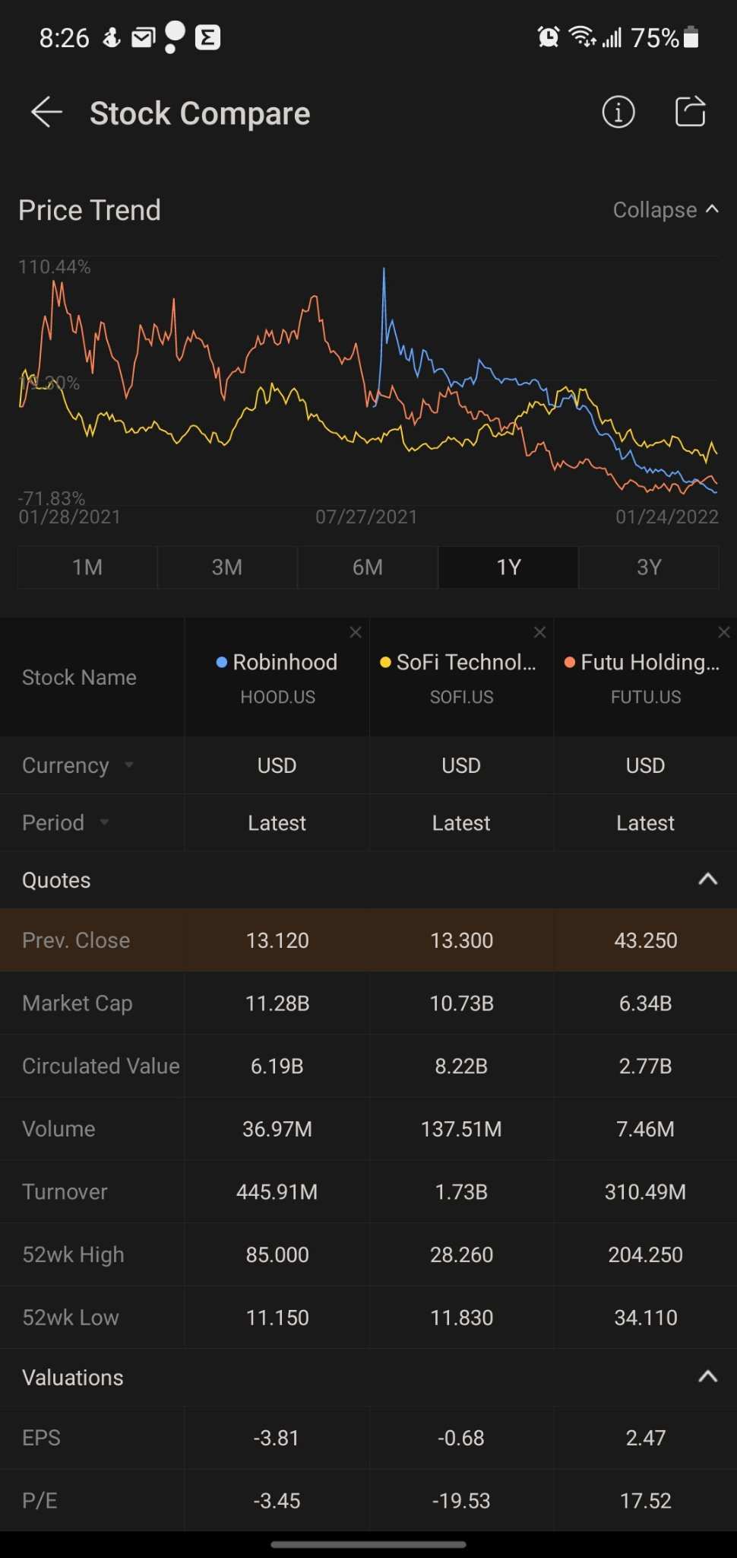Click Market Cap value 6.34B

(646, 1003)
